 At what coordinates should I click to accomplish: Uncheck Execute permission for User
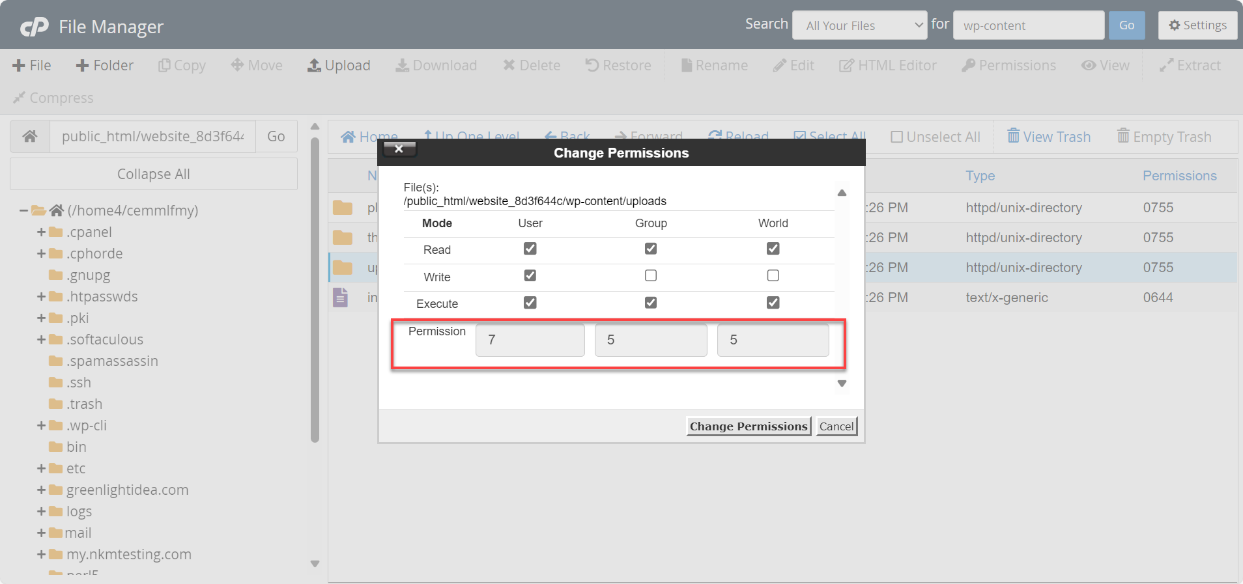[x=530, y=303]
